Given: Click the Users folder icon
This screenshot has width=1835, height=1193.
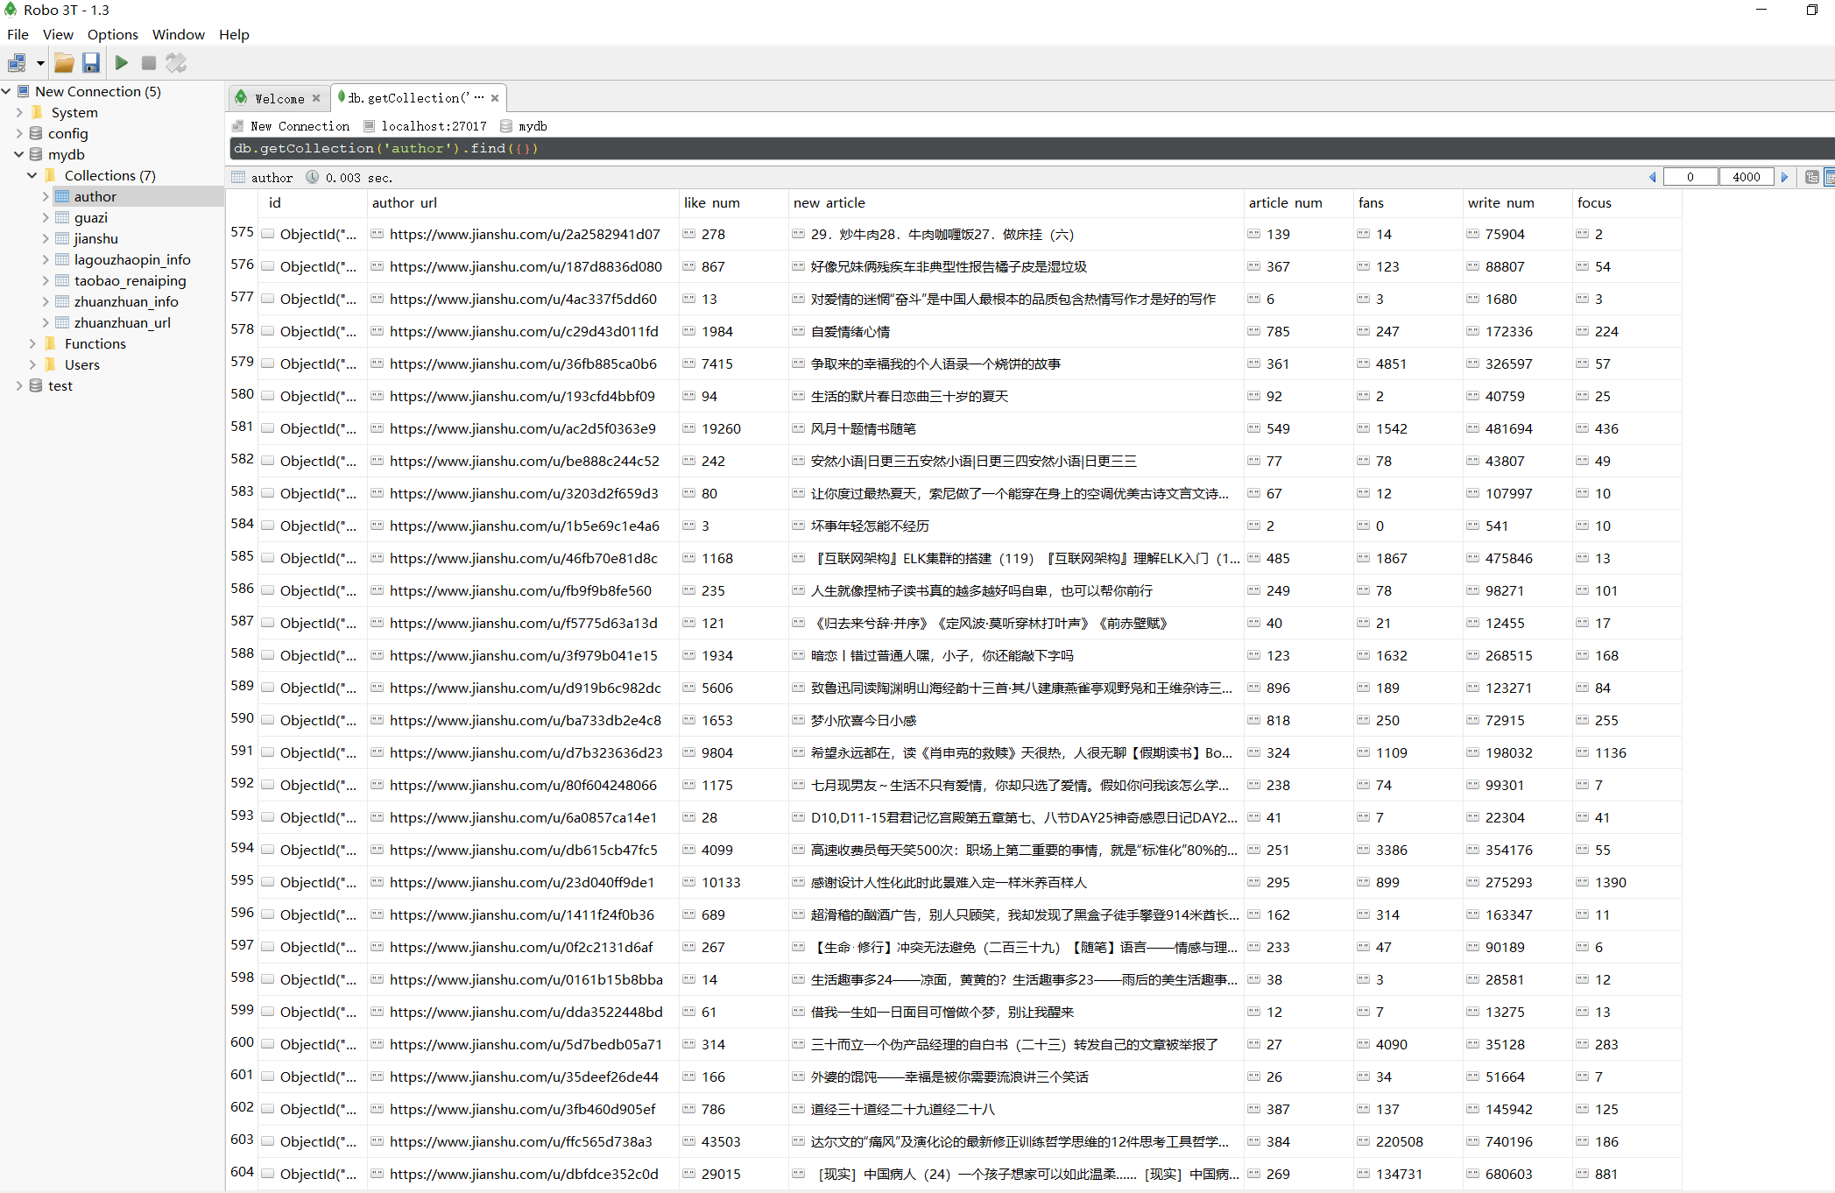Looking at the screenshot, I should (x=51, y=364).
